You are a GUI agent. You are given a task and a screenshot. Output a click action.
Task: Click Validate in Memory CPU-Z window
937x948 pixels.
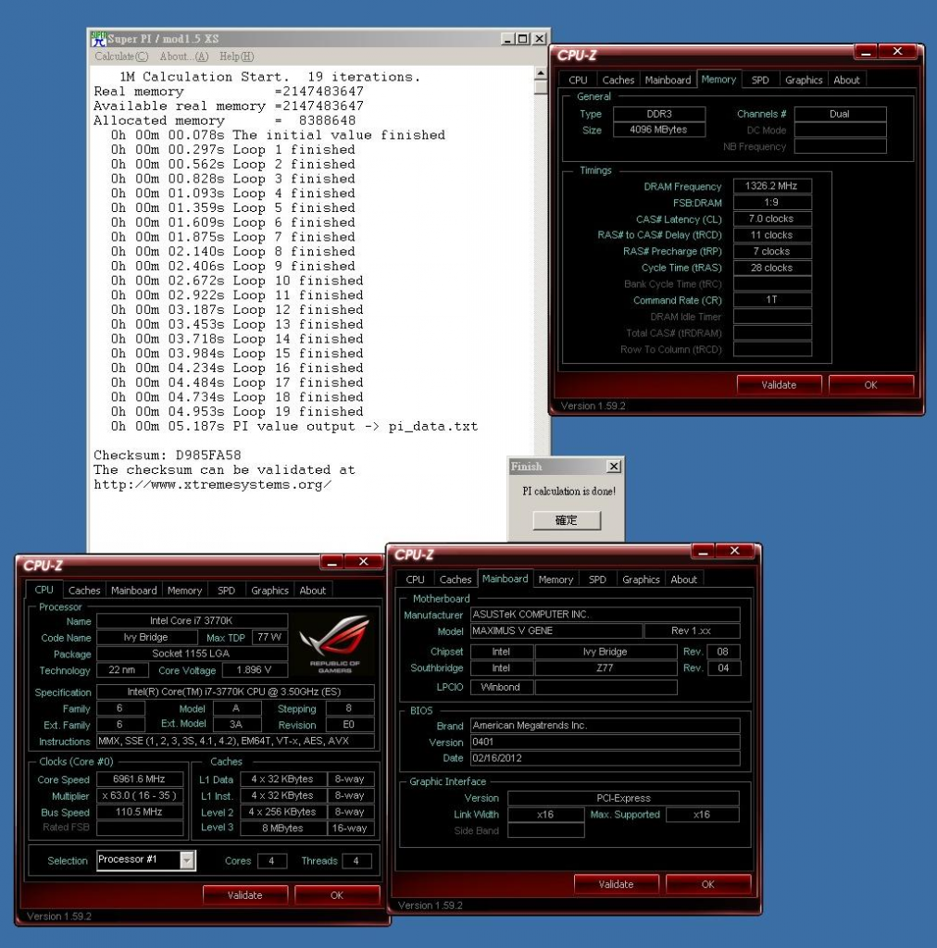pos(779,384)
